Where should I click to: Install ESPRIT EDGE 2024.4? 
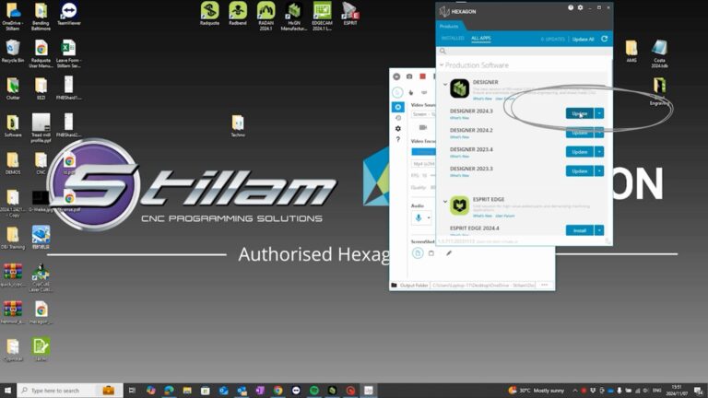tap(579, 230)
